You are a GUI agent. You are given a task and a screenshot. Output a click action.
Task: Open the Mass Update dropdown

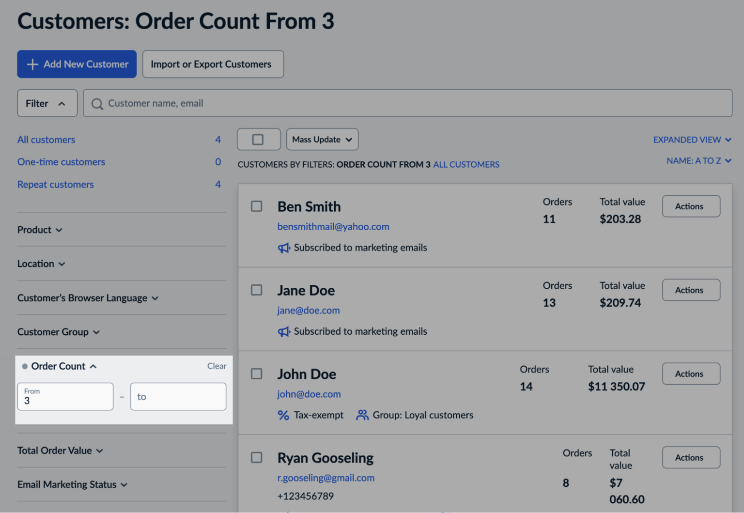tap(322, 139)
